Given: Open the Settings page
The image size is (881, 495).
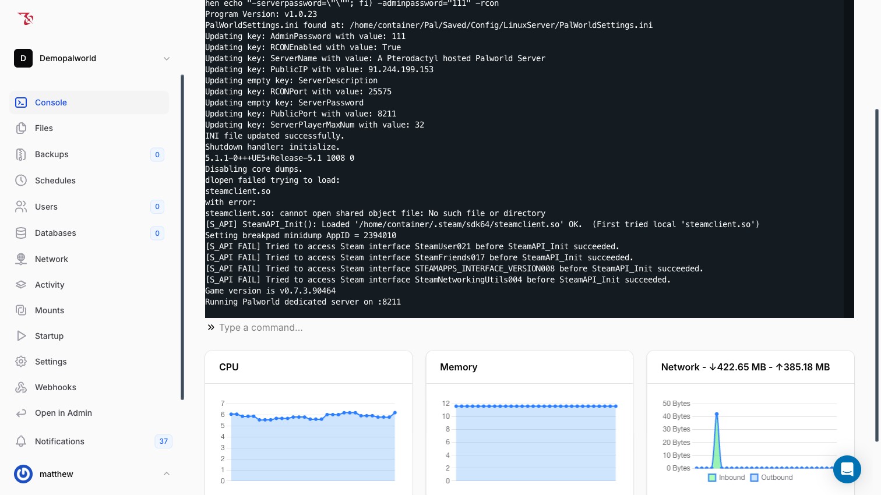Looking at the screenshot, I should pyautogui.click(x=89, y=362).
